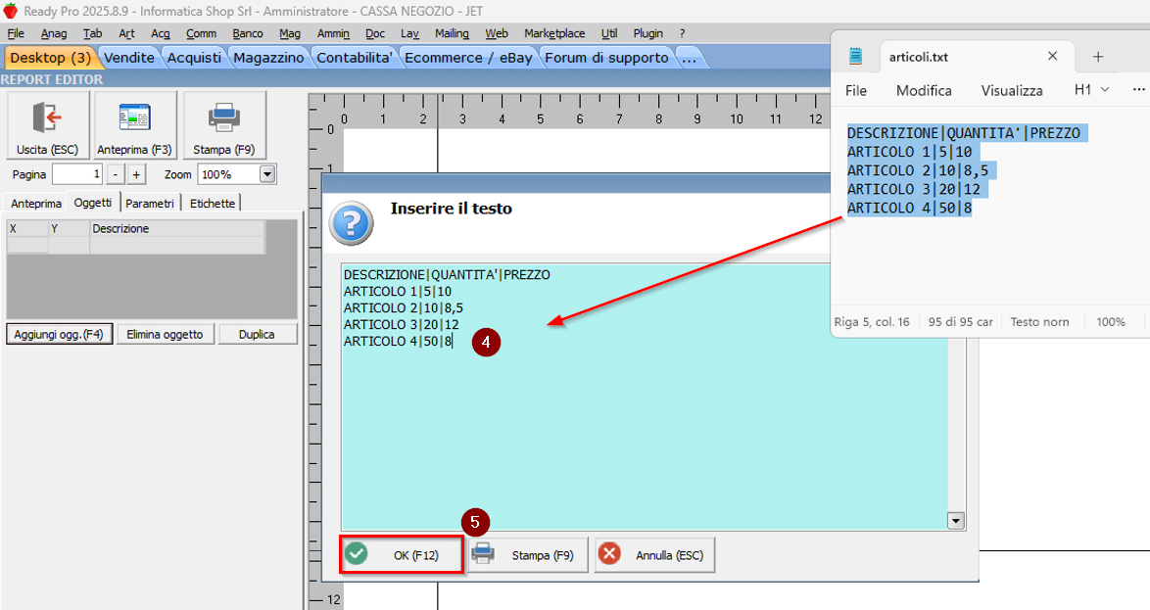Screen dimensions: 1150x610
Task: Click the Notepad icon on articoli.txt tab
Action: point(856,57)
